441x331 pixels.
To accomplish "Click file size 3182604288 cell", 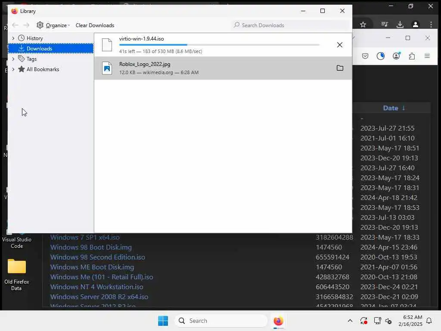I will click(x=334, y=237).
